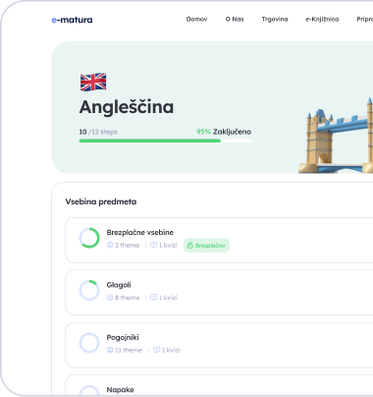Click the Glagoli progress ring
This screenshot has width=373, height=397.
pyautogui.click(x=89, y=291)
